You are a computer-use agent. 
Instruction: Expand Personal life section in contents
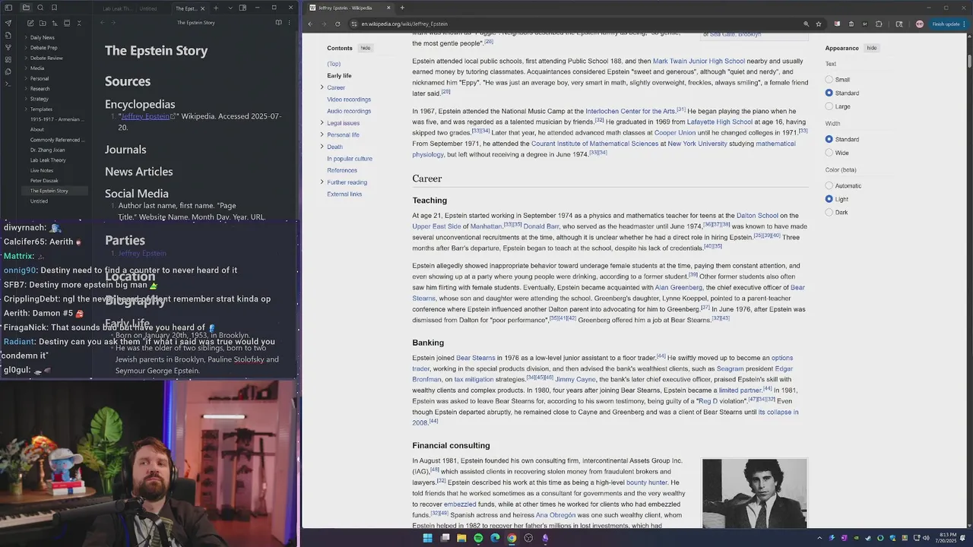(322, 134)
